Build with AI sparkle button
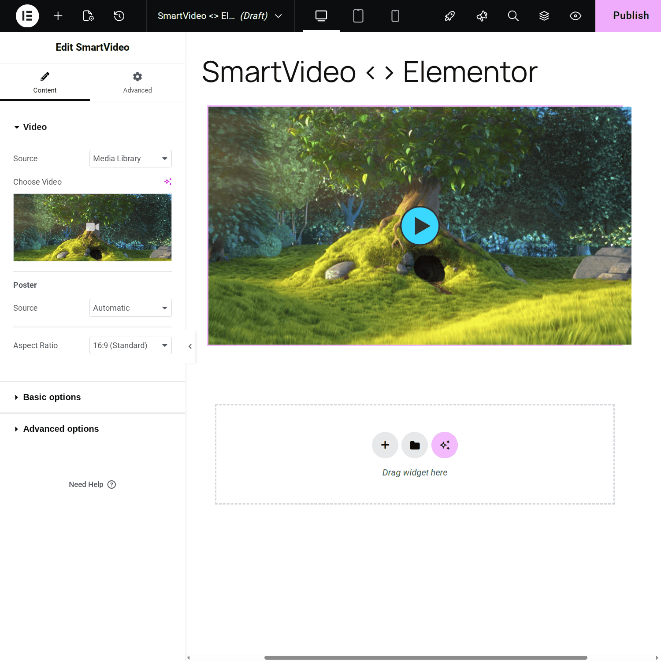The image size is (661, 661). (x=445, y=445)
